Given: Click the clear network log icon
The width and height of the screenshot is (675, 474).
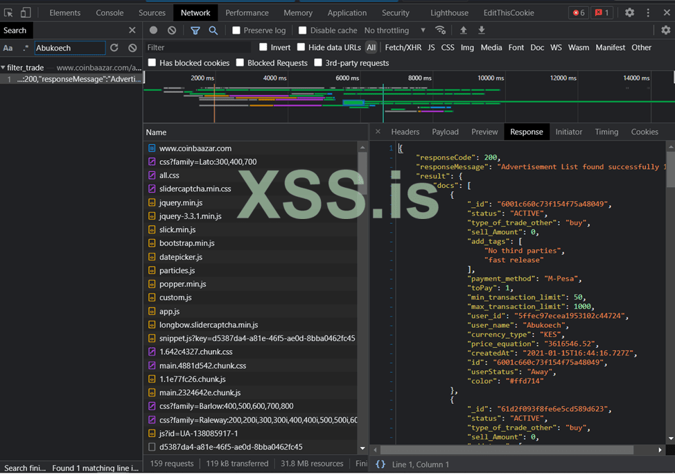Looking at the screenshot, I should [x=172, y=30].
